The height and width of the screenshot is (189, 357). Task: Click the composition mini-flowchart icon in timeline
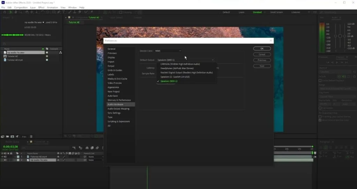click(x=74, y=148)
